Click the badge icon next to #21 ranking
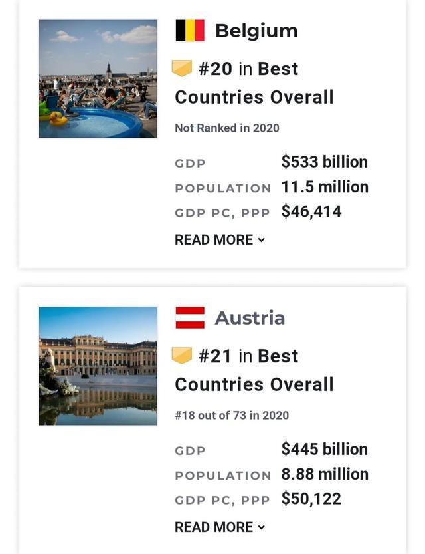 [183, 354]
